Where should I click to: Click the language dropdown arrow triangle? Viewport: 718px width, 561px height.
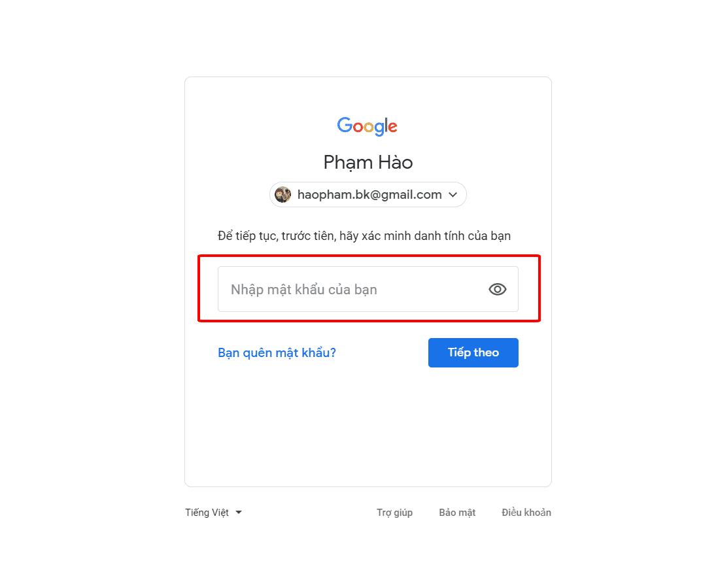(239, 513)
